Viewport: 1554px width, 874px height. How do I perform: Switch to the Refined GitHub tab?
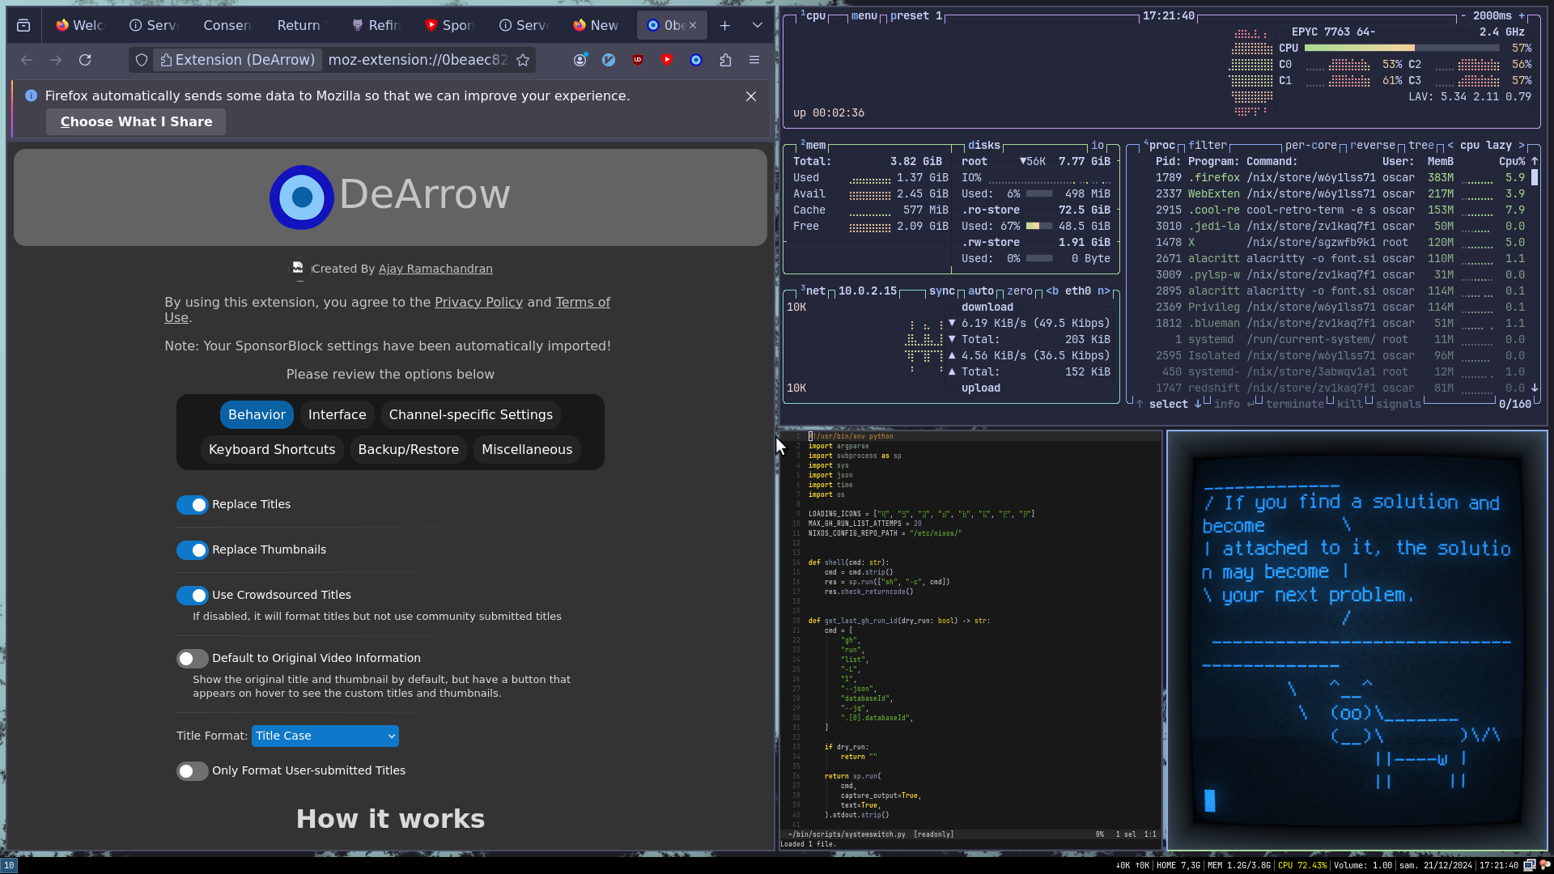pos(376,25)
